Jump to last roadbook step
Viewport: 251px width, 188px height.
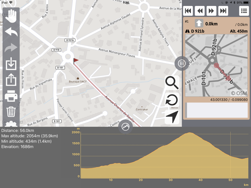(x=223, y=11)
